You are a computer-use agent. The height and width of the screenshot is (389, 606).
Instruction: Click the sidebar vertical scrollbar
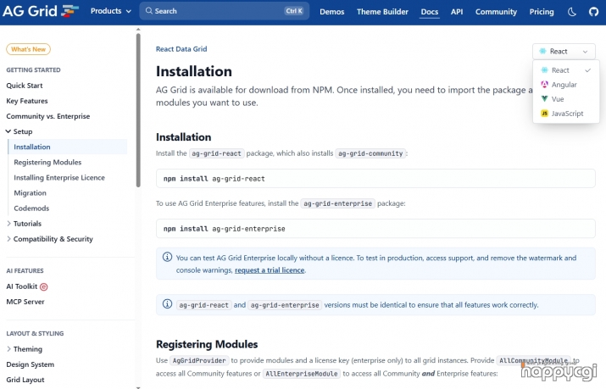point(138,110)
